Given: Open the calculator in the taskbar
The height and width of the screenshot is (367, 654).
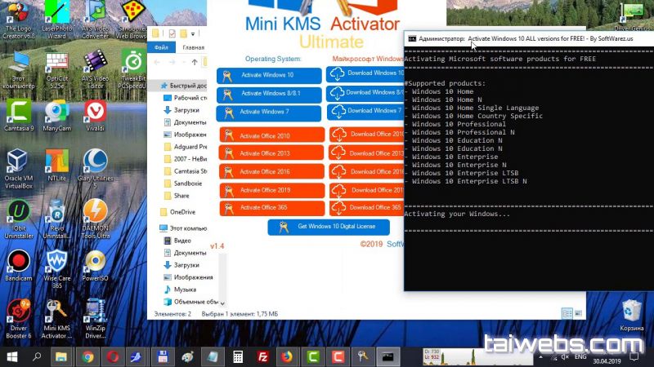Looking at the screenshot, I should click(238, 356).
